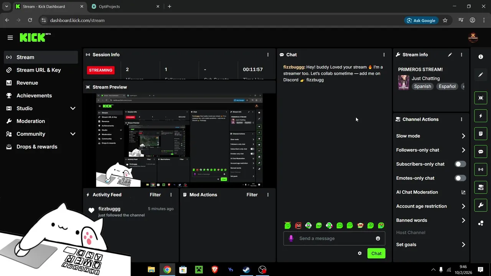This screenshot has height=276, width=491.
Task: Click the three-dots cluster icon at the bottom of the right sidebar
Action: 481,223
